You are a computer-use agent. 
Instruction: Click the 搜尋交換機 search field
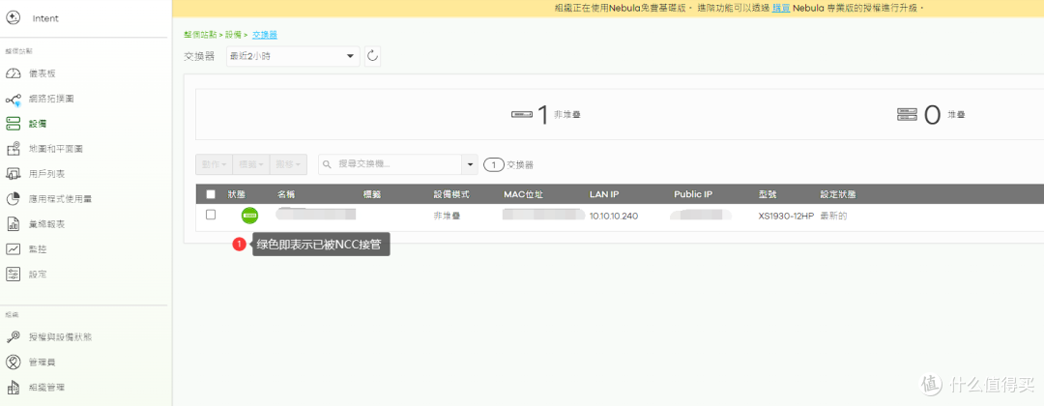pyautogui.click(x=391, y=164)
